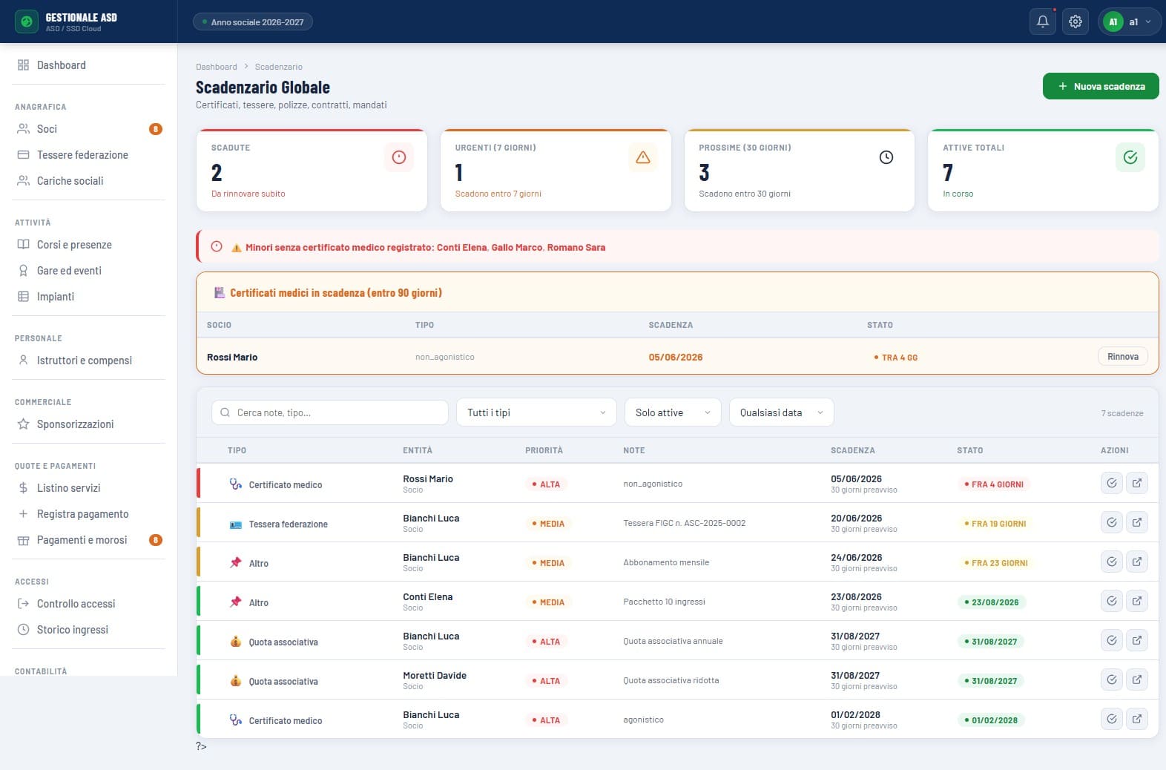Open Abbonamento mensile row external link

pyautogui.click(x=1137, y=562)
